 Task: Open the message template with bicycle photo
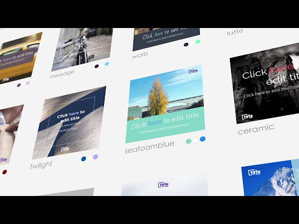coord(82,49)
